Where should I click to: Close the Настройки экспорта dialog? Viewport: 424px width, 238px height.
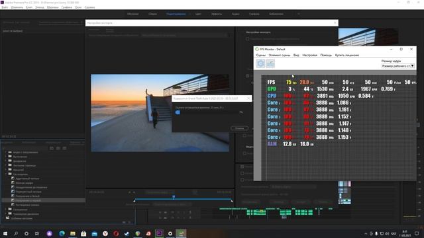pos(335,23)
